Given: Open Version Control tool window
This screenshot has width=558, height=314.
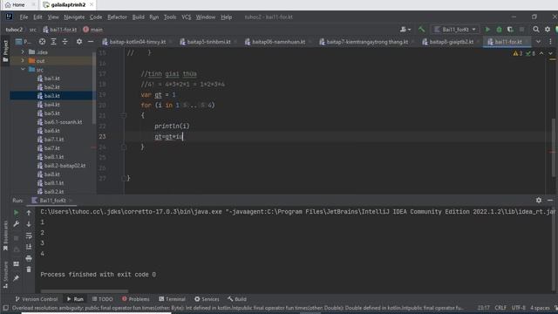Looking at the screenshot, I should (x=37, y=299).
